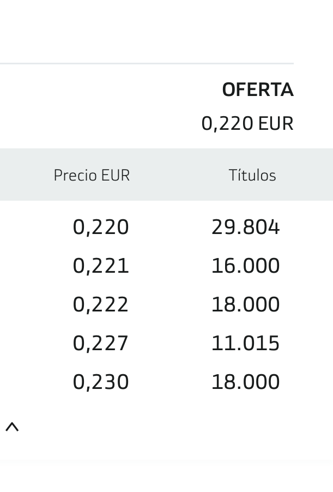This screenshot has width=333, height=492.
Task: Collapse the order book with the up chevron
Action: (x=12, y=427)
